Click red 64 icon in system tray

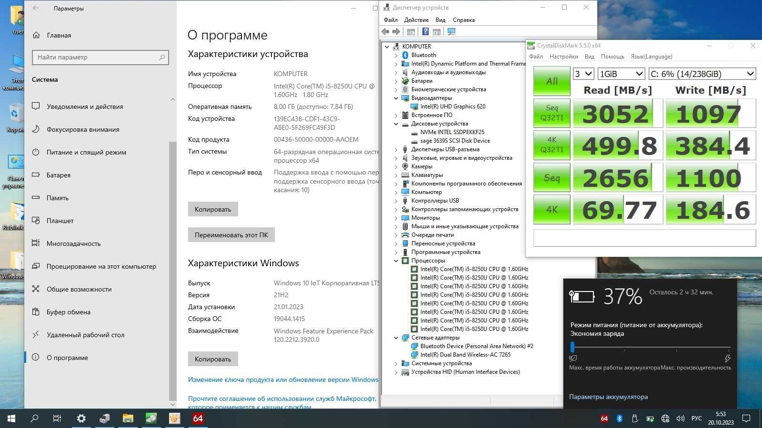(x=604, y=418)
